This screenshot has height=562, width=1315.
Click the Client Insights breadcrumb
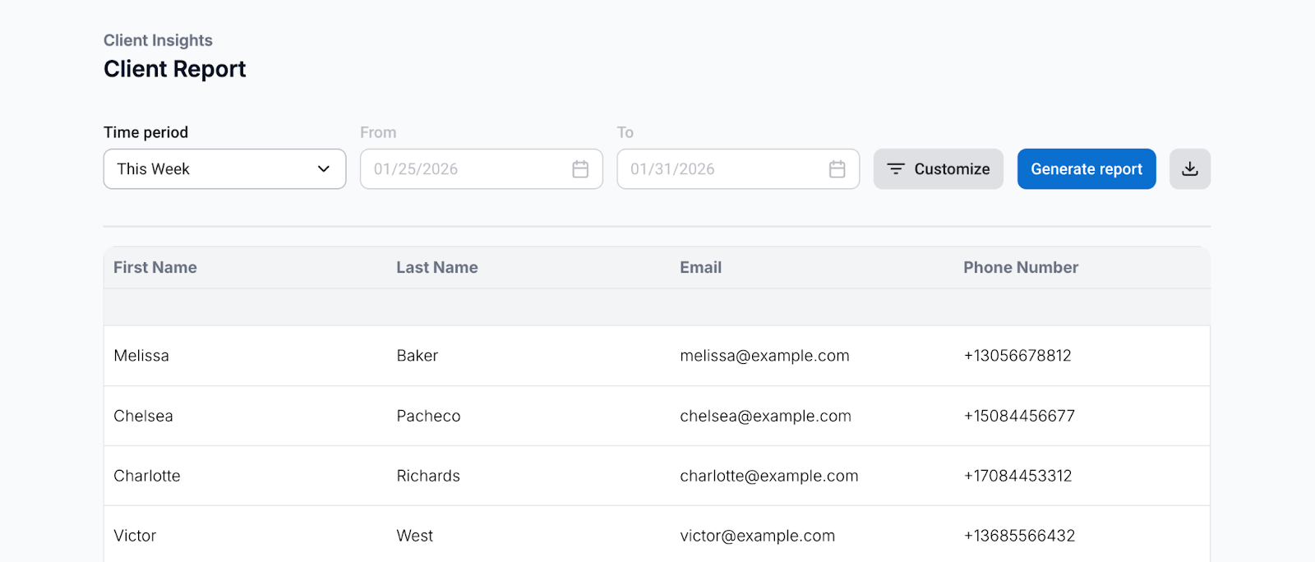click(x=158, y=40)
